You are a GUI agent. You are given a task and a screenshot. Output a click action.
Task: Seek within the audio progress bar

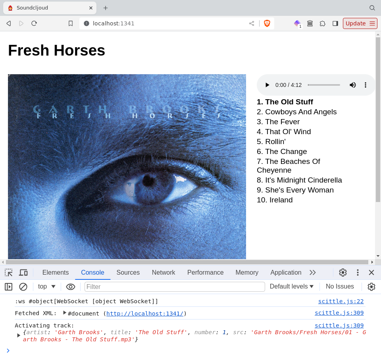[x=324, y=85]
